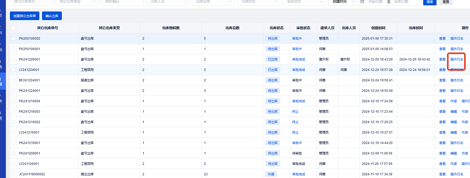This screenshot has height=178, width=470.
Task: Click the 创建其它出库单 button
Action: (25, 16)
